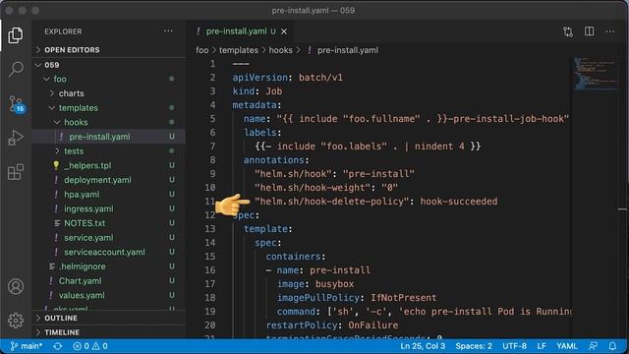Click the minimap code overview
The height and width of the screenshot is (354, 629).
tap(596, 75)
